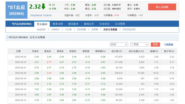This screenshot has height=104, width=185.
Task: Open the 下载数据 link
Action: tap(169, 44)
